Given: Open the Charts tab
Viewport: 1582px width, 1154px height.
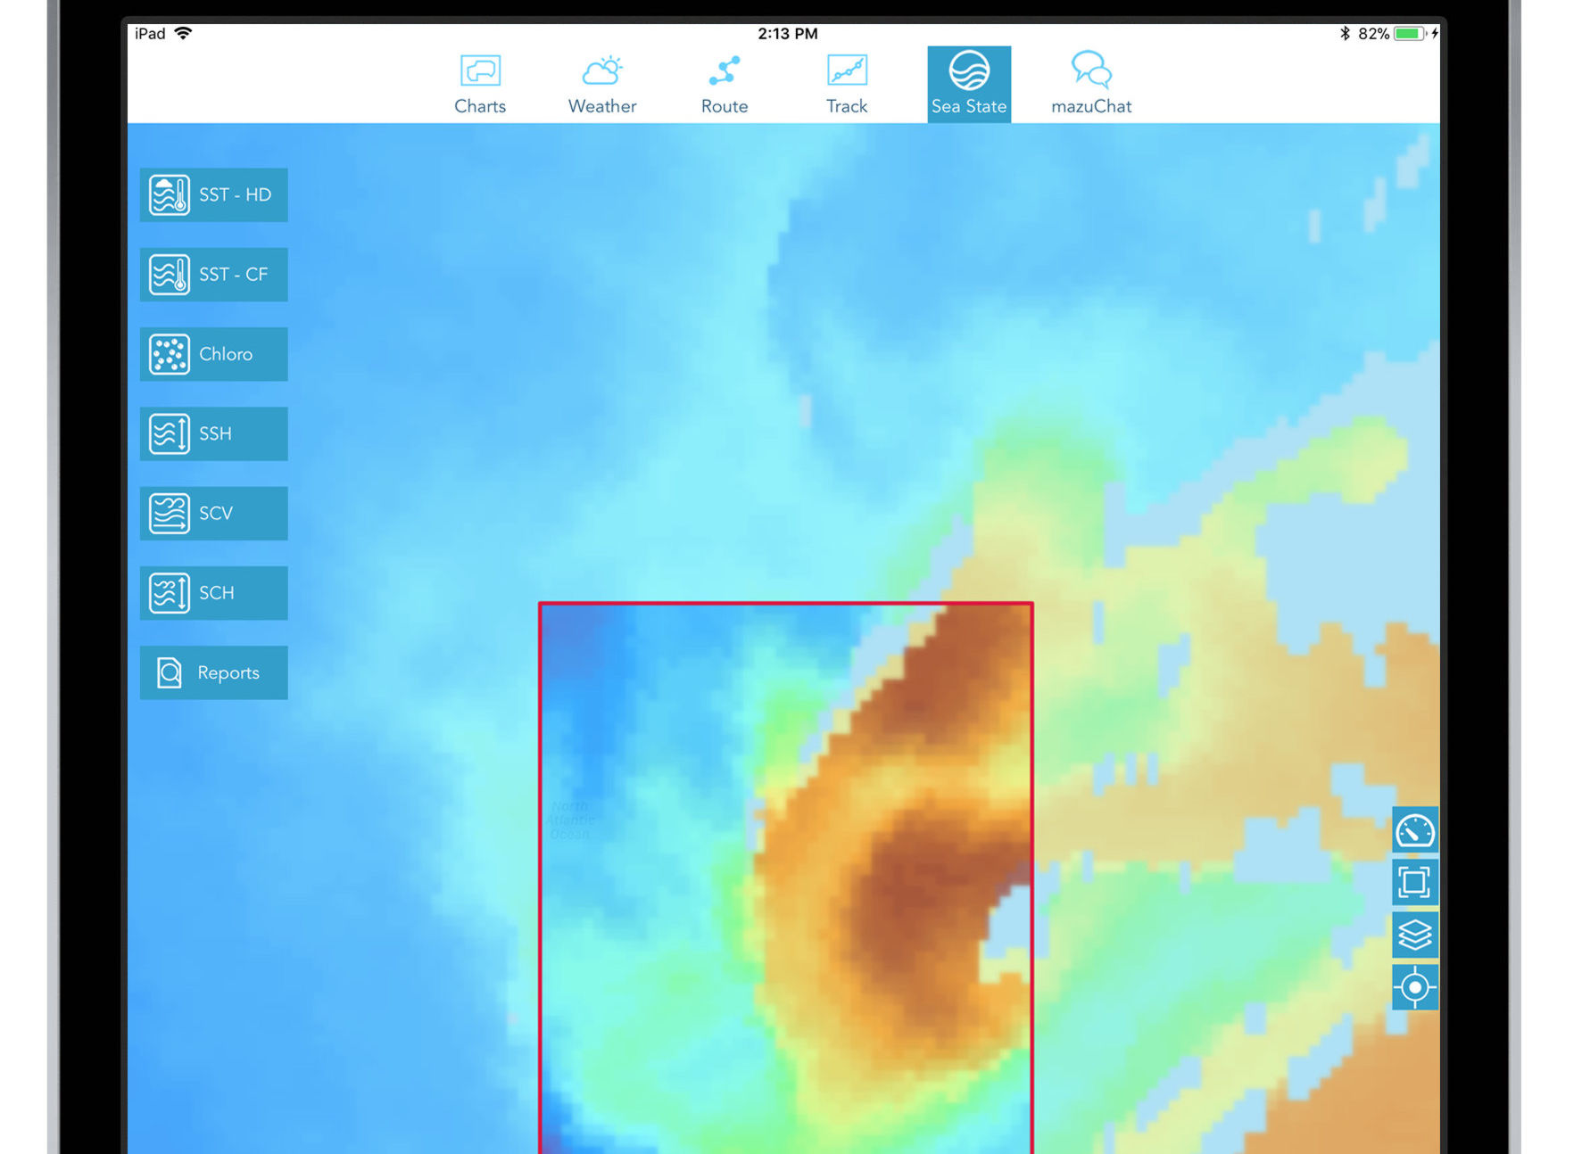Looking at the screenshot, I should pos(479,85).
